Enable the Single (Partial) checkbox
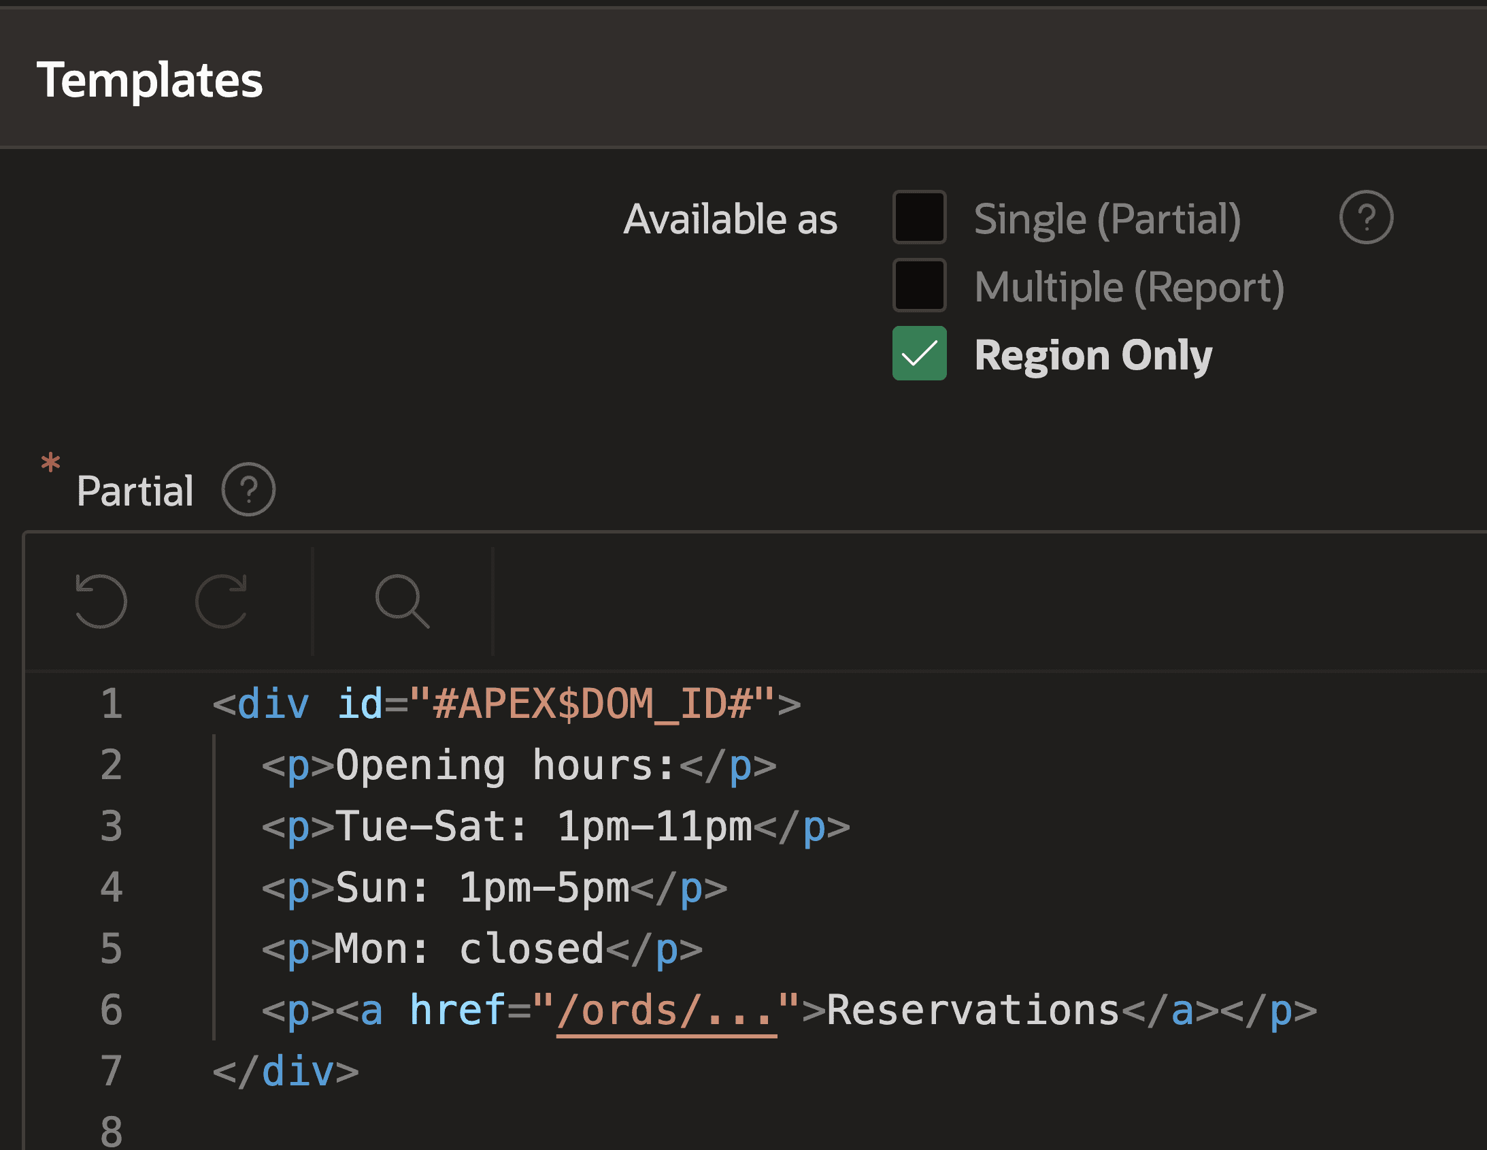The image size is (1487, 1150). tap(919, 218)
